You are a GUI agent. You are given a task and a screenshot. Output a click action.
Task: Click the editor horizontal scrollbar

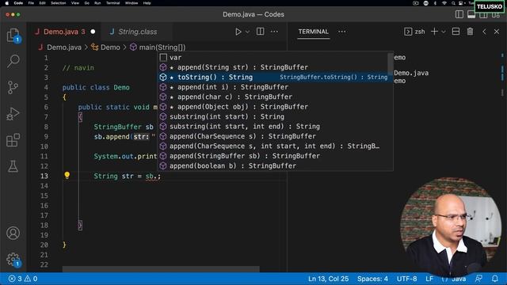(161, 269)
